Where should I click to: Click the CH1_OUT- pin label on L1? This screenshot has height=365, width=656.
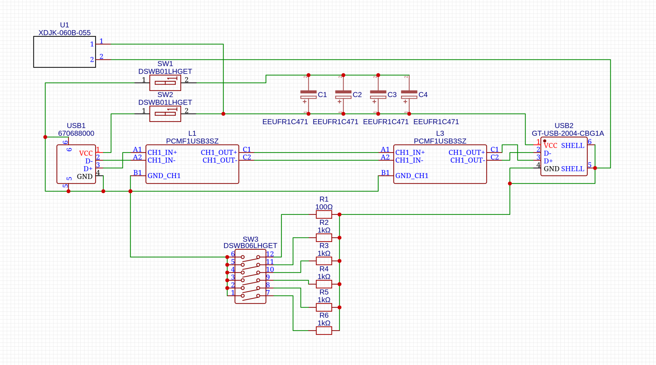[220, 160]
